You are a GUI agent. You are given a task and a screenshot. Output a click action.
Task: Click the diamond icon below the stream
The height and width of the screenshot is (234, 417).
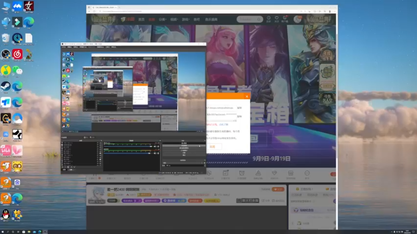click(274, 174)
